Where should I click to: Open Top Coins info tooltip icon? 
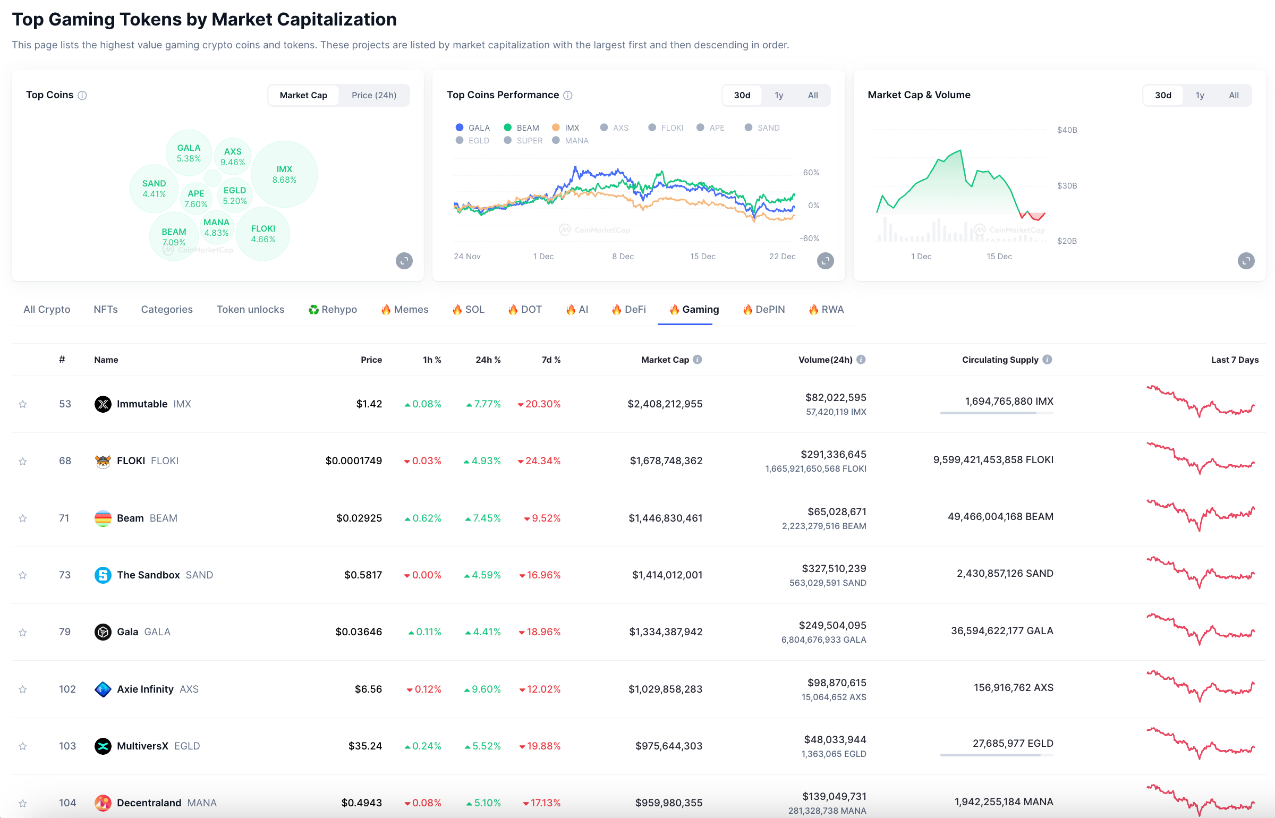(x=82, y=95)
